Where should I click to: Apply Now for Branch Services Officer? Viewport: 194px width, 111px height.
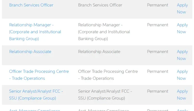[x=182, y=8]
